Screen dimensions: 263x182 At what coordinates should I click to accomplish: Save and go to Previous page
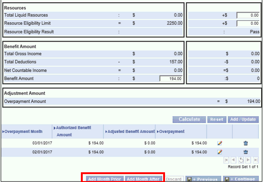(x=203, y=179)
